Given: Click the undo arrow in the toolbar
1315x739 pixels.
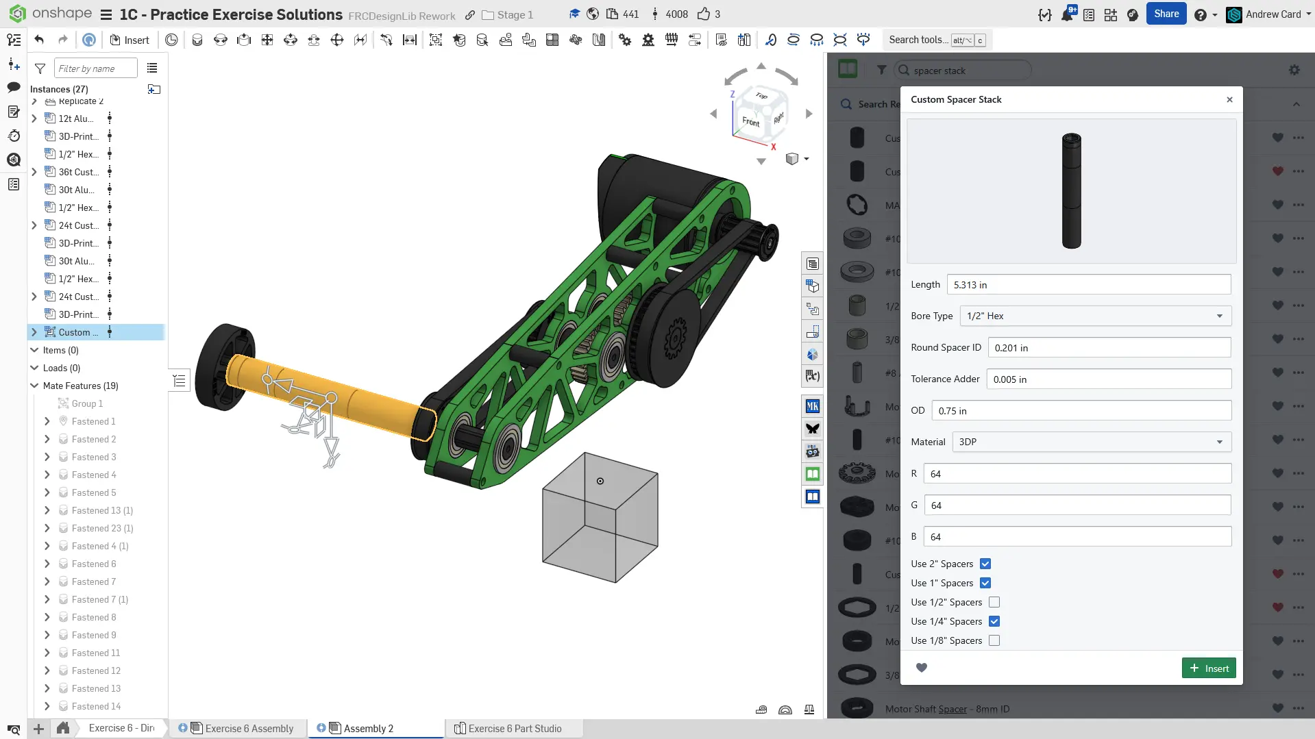Looking at the screenshot, I should 39,40.
